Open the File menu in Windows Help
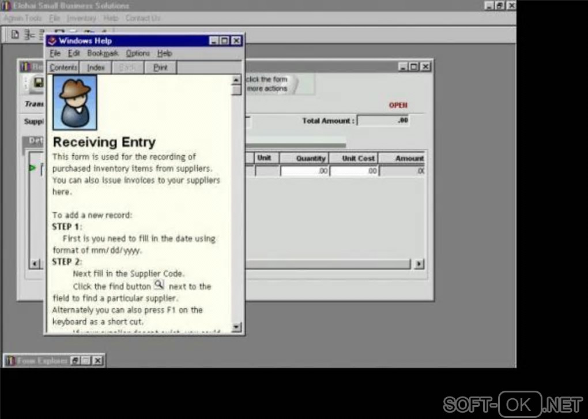Image resolution: width=588 pixels, height=419 pixels. tap(55, 53)
